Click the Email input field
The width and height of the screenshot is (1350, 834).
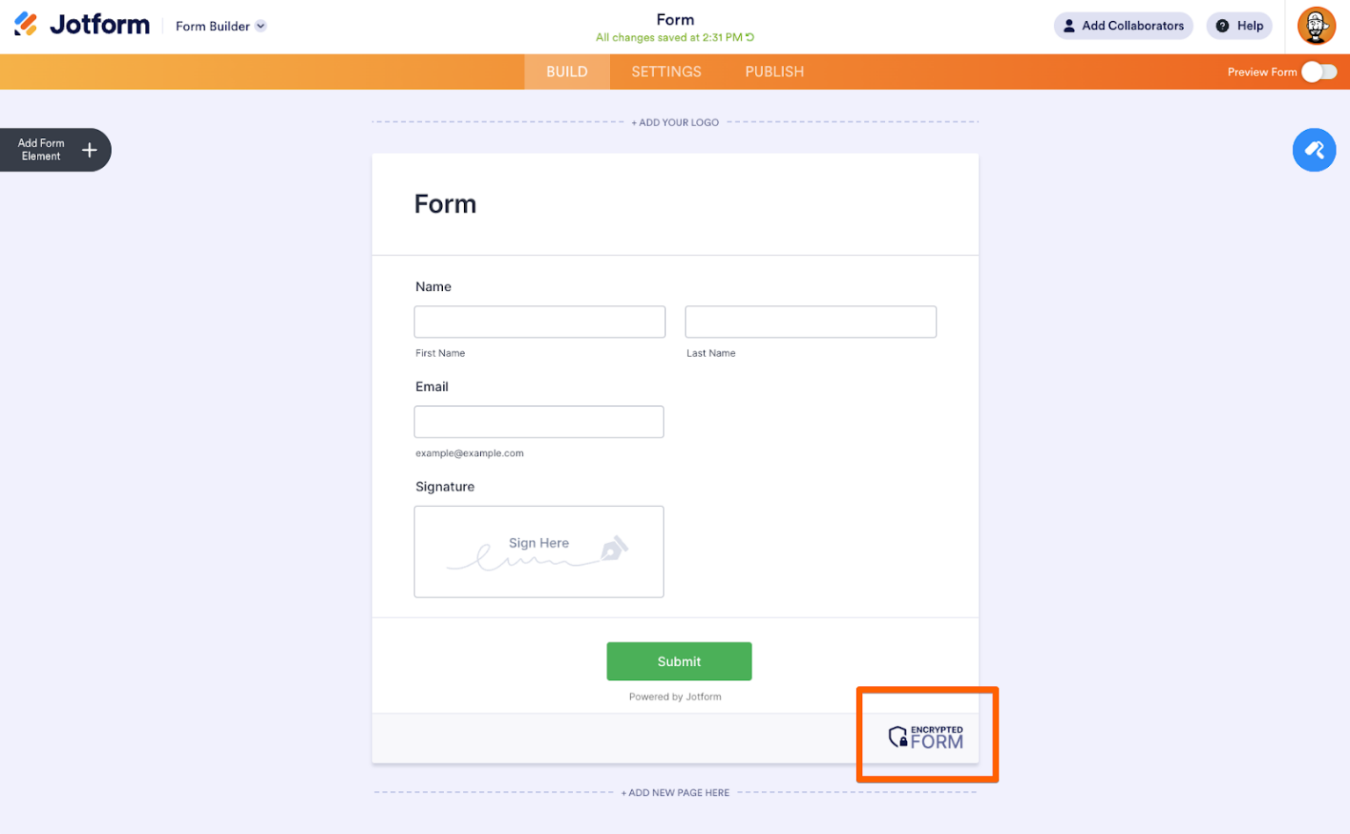(x=539, y=422)
